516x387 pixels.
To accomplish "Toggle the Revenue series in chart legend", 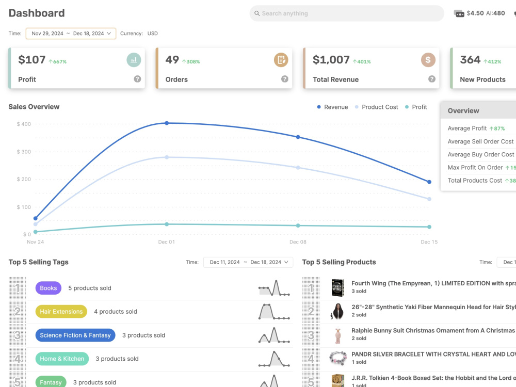I will click(332, 107).
